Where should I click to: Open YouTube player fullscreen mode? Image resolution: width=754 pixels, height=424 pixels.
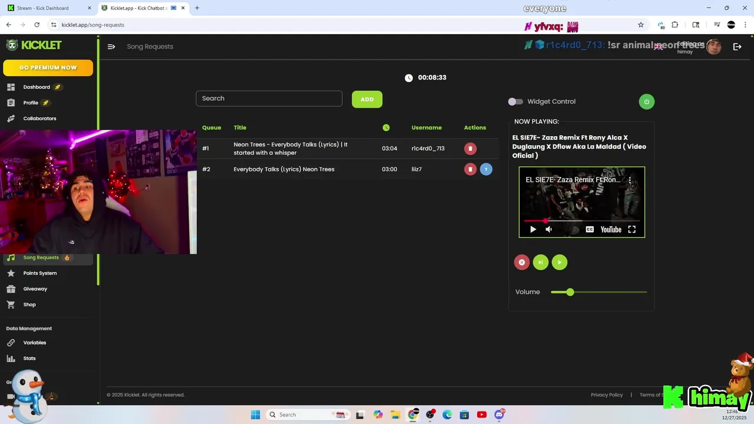tap(631, 230)
